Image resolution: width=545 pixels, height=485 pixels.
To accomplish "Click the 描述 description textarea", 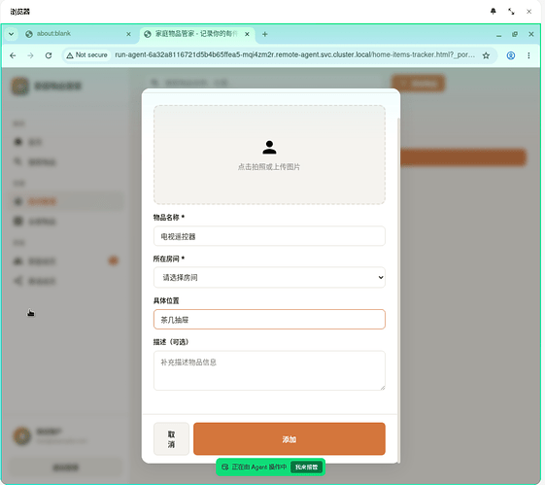I will [x=269, y=370].
